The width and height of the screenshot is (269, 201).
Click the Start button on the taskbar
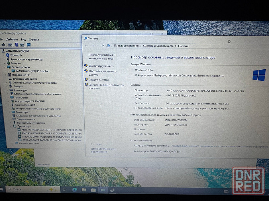tap(1, 189)
